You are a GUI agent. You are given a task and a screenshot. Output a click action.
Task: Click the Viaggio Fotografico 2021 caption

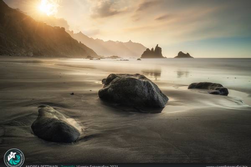tap(98, 166)
